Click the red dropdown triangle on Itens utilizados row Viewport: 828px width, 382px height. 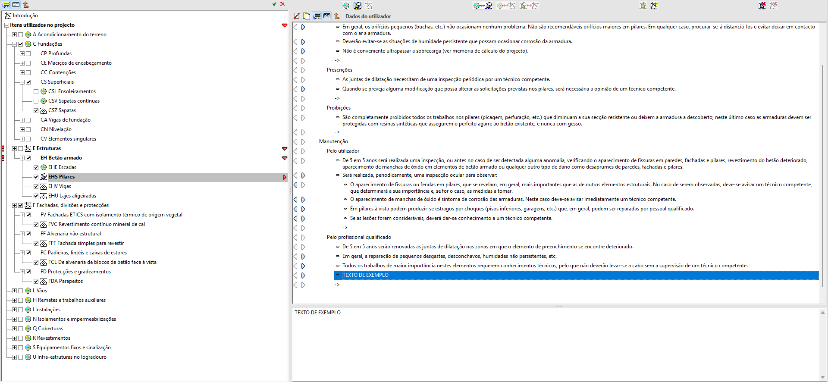285,25
